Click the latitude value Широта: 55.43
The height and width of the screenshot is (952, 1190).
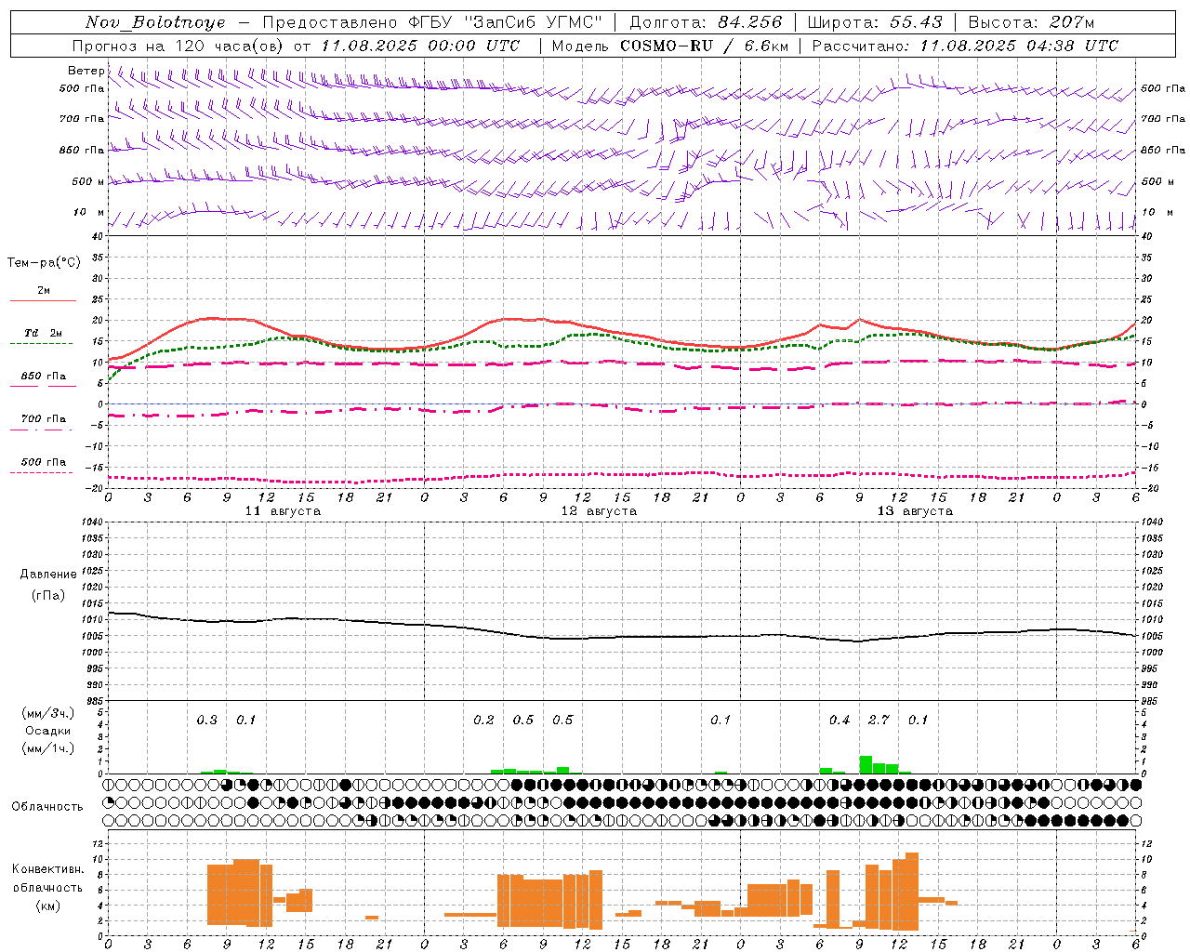[x=875, y=22]
